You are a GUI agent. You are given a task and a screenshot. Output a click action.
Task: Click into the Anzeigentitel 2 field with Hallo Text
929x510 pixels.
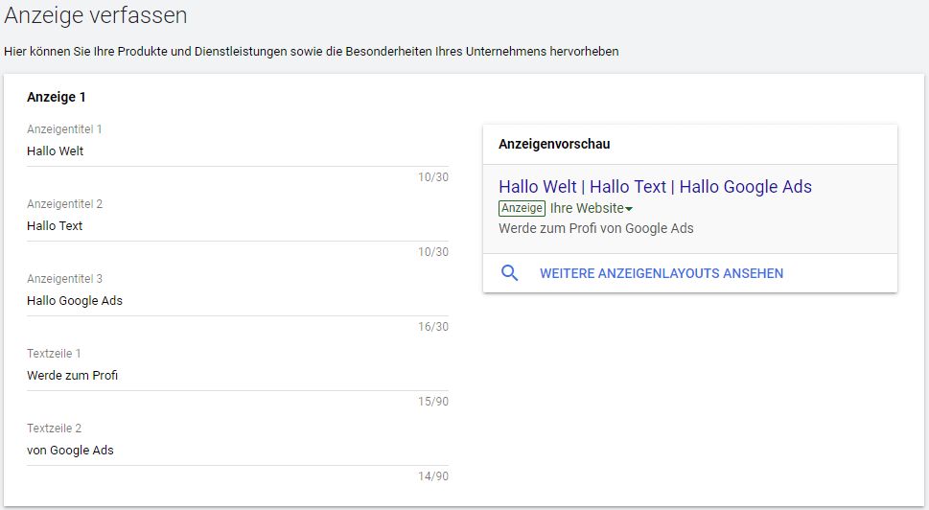pos(237,226)
